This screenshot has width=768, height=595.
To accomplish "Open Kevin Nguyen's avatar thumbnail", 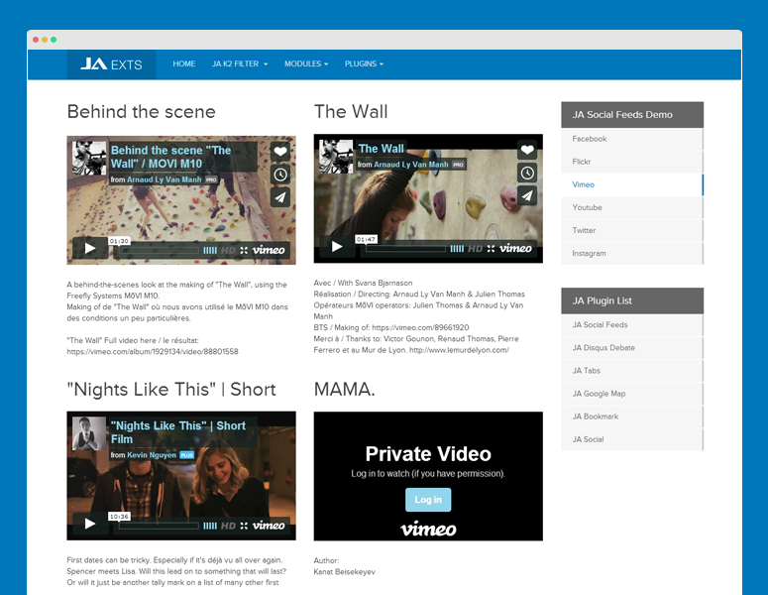I will point(89,433).
